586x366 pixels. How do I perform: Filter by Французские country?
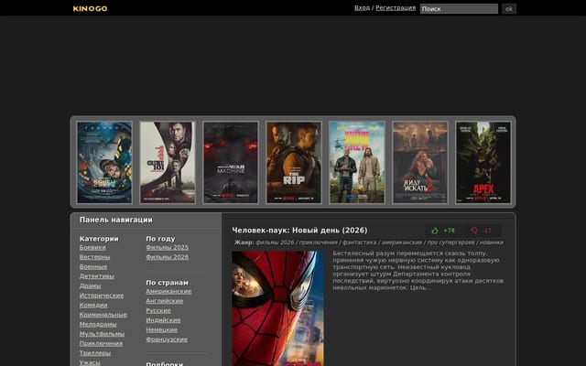click(x=167, y=339)
